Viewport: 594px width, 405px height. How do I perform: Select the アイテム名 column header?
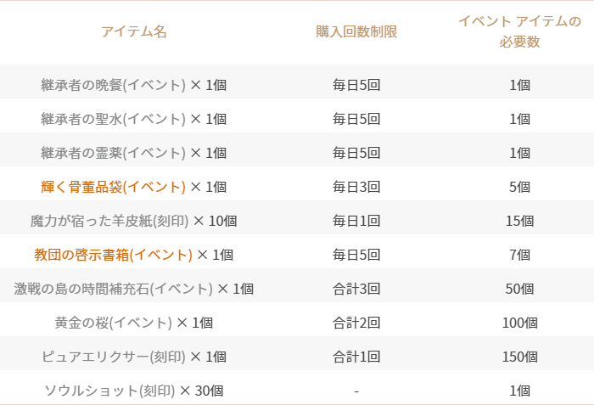[134, 31]
